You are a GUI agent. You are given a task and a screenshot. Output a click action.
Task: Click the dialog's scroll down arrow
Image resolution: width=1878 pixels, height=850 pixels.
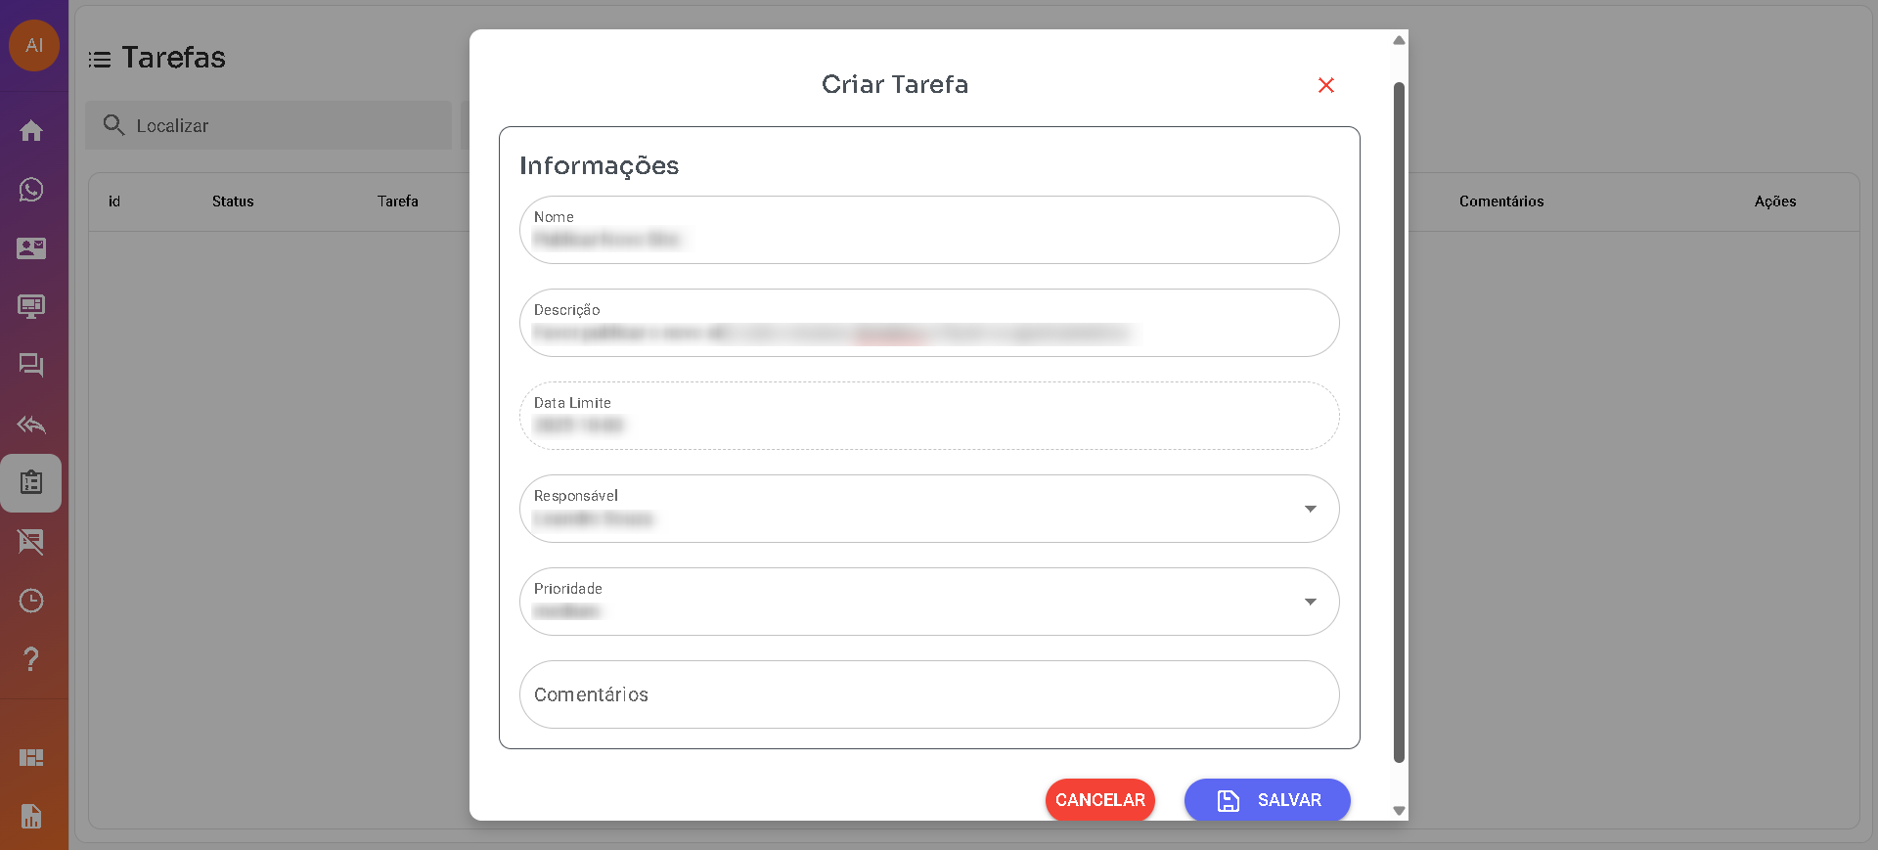[1399, 810]
